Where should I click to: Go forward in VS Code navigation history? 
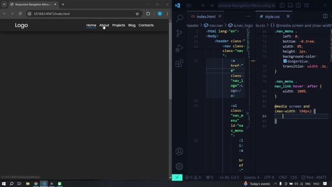click(x=212, y=6)
